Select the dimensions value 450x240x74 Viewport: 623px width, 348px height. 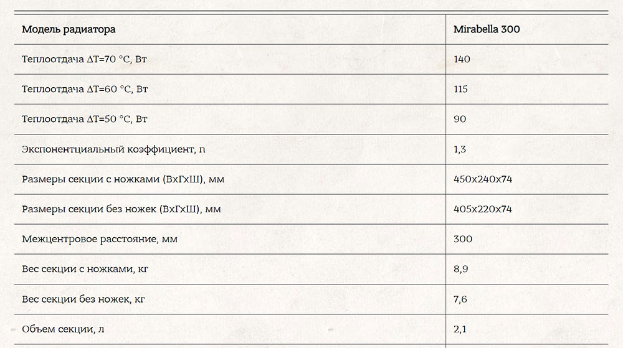[483, 179]
